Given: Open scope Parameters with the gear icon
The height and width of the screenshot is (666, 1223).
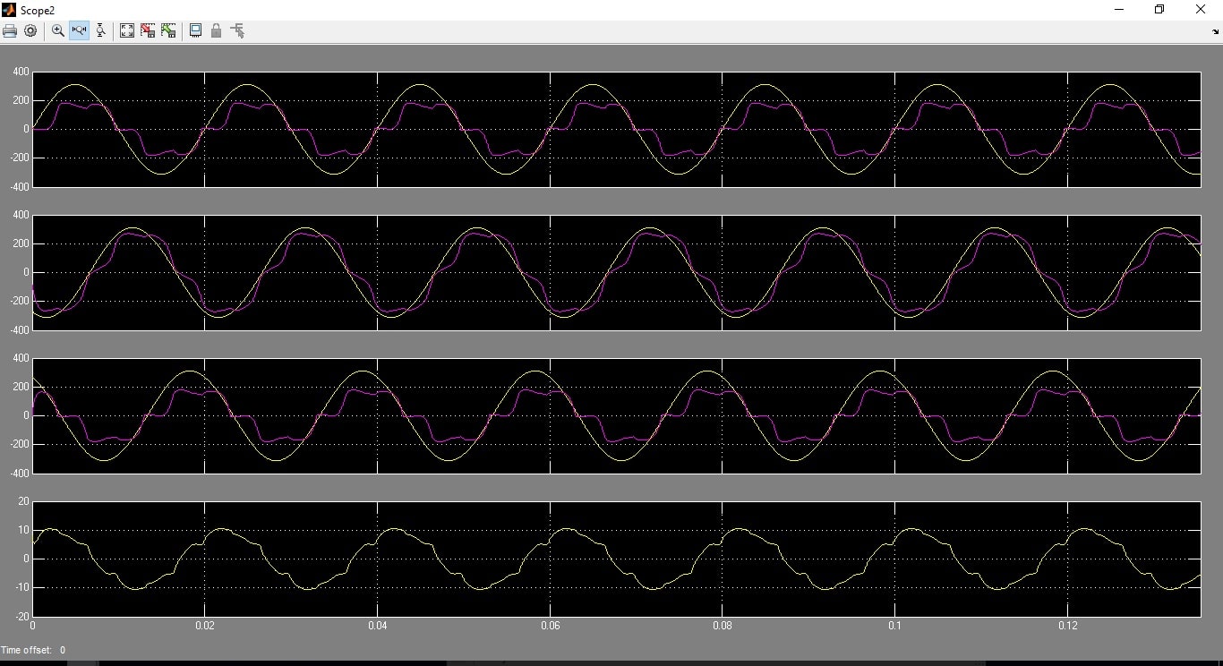Looking at the screenshot, I should 30,30.
